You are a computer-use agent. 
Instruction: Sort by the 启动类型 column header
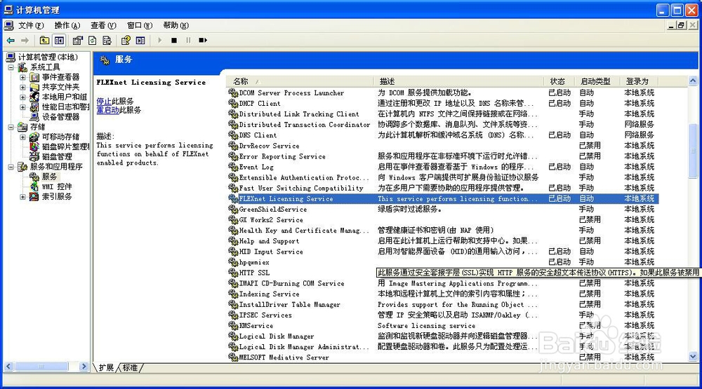pyautogui.click(x=597, y=81)
